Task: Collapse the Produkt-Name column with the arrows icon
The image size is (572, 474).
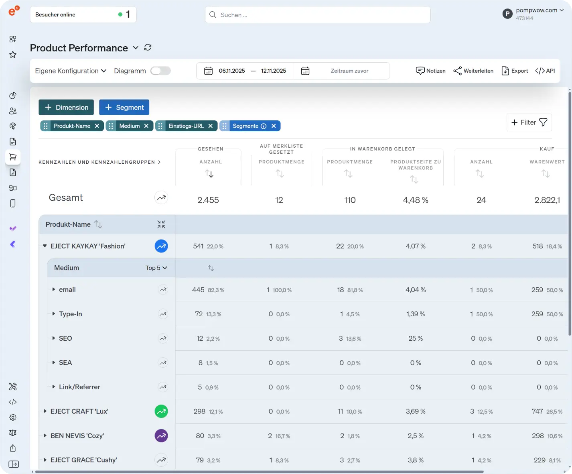Action: coord(161,224)
